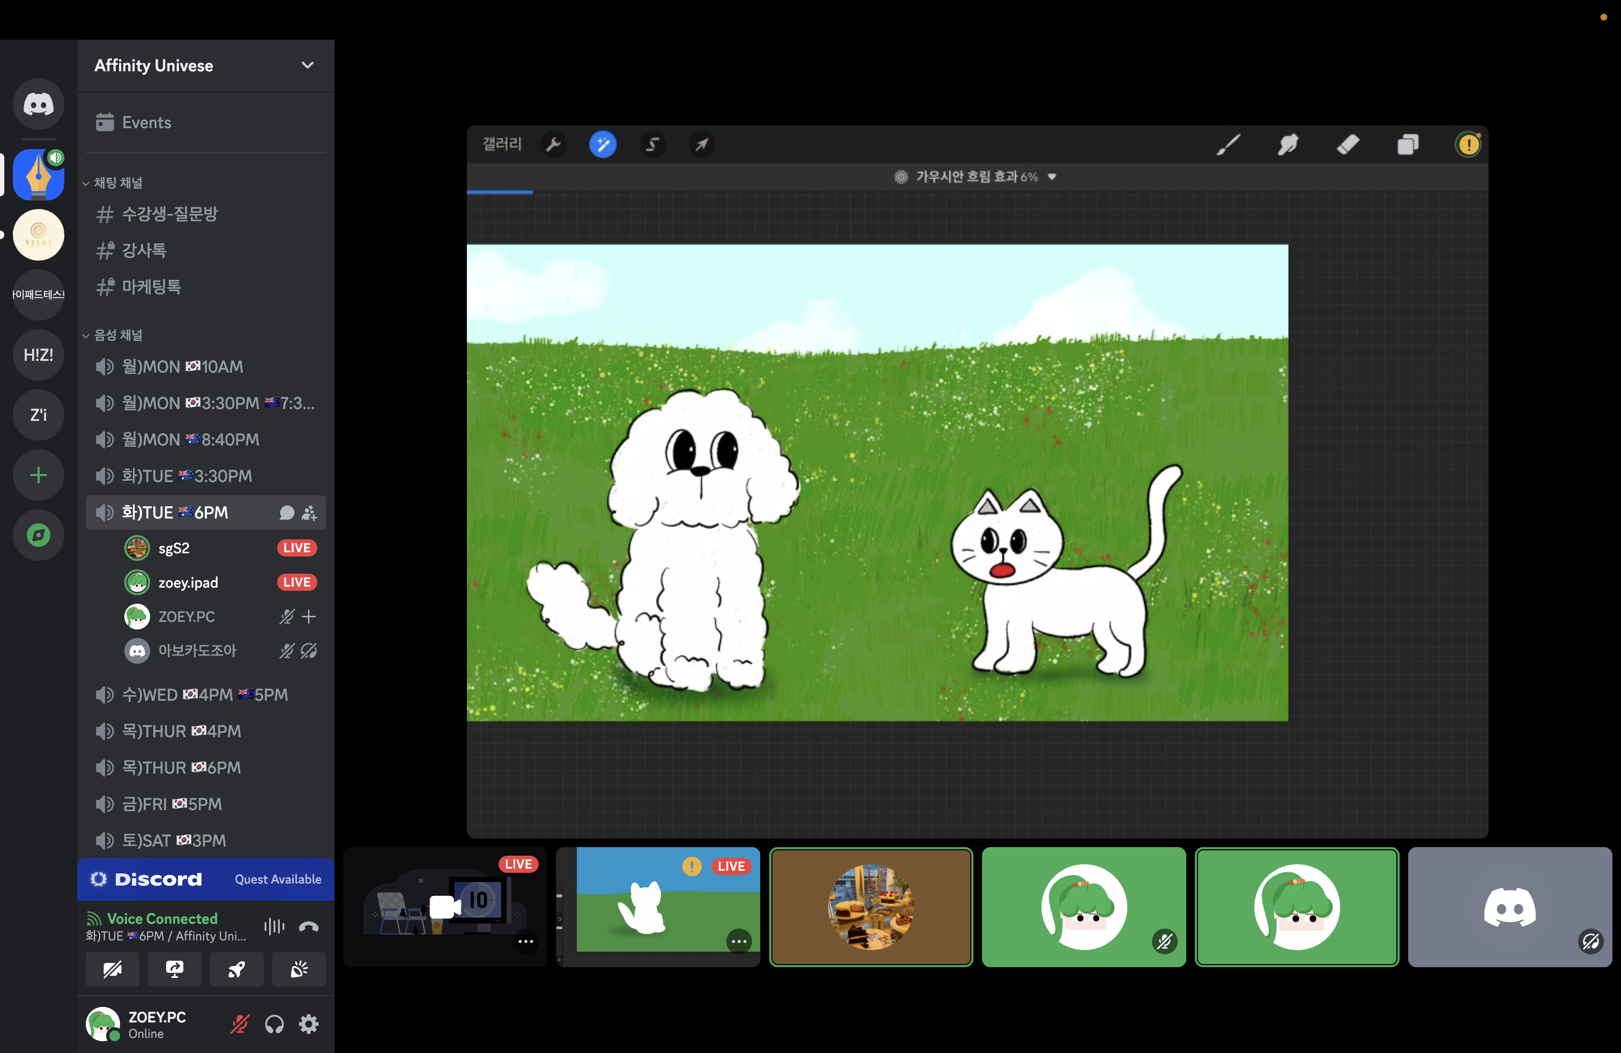Join the 금)FRI 5PM voice channel

pos(206,804)
